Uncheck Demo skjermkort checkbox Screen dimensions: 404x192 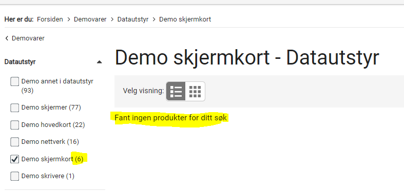pyautogui.click(x=14, y=159)
